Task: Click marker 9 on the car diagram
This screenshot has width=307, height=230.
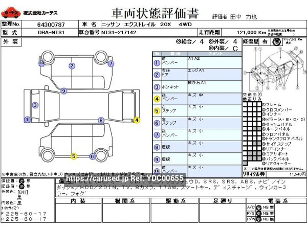Action: pyautogui.click(x=63, y=91)
